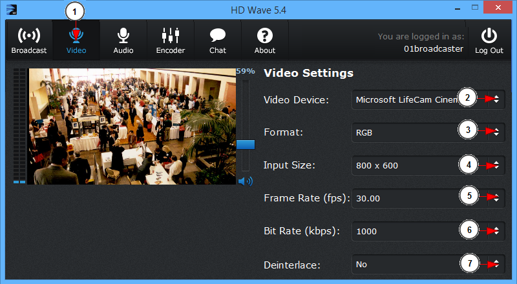Click the Input Size label
Viewport: 517px width, 284px height.
coord(289,165)
